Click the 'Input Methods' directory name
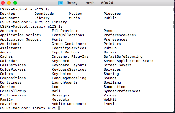Image resolution: width=175 pixels, height=113 pixels. click(66, 53)
